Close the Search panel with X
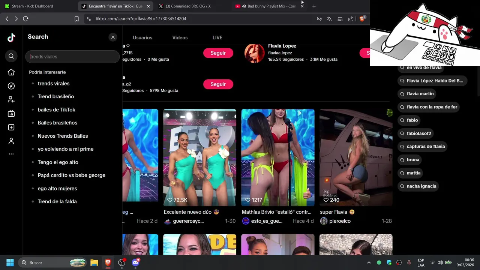Screen dimensions: 480x270 113,37
